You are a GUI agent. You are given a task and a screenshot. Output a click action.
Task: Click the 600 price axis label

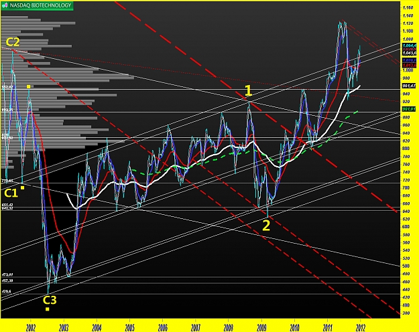pos(406,227)
